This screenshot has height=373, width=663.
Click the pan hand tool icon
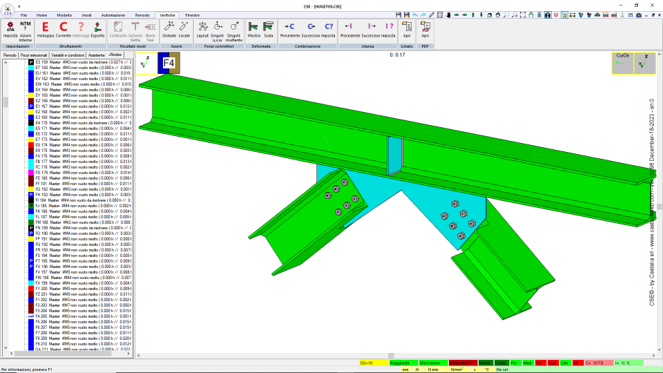coord(448,15)
